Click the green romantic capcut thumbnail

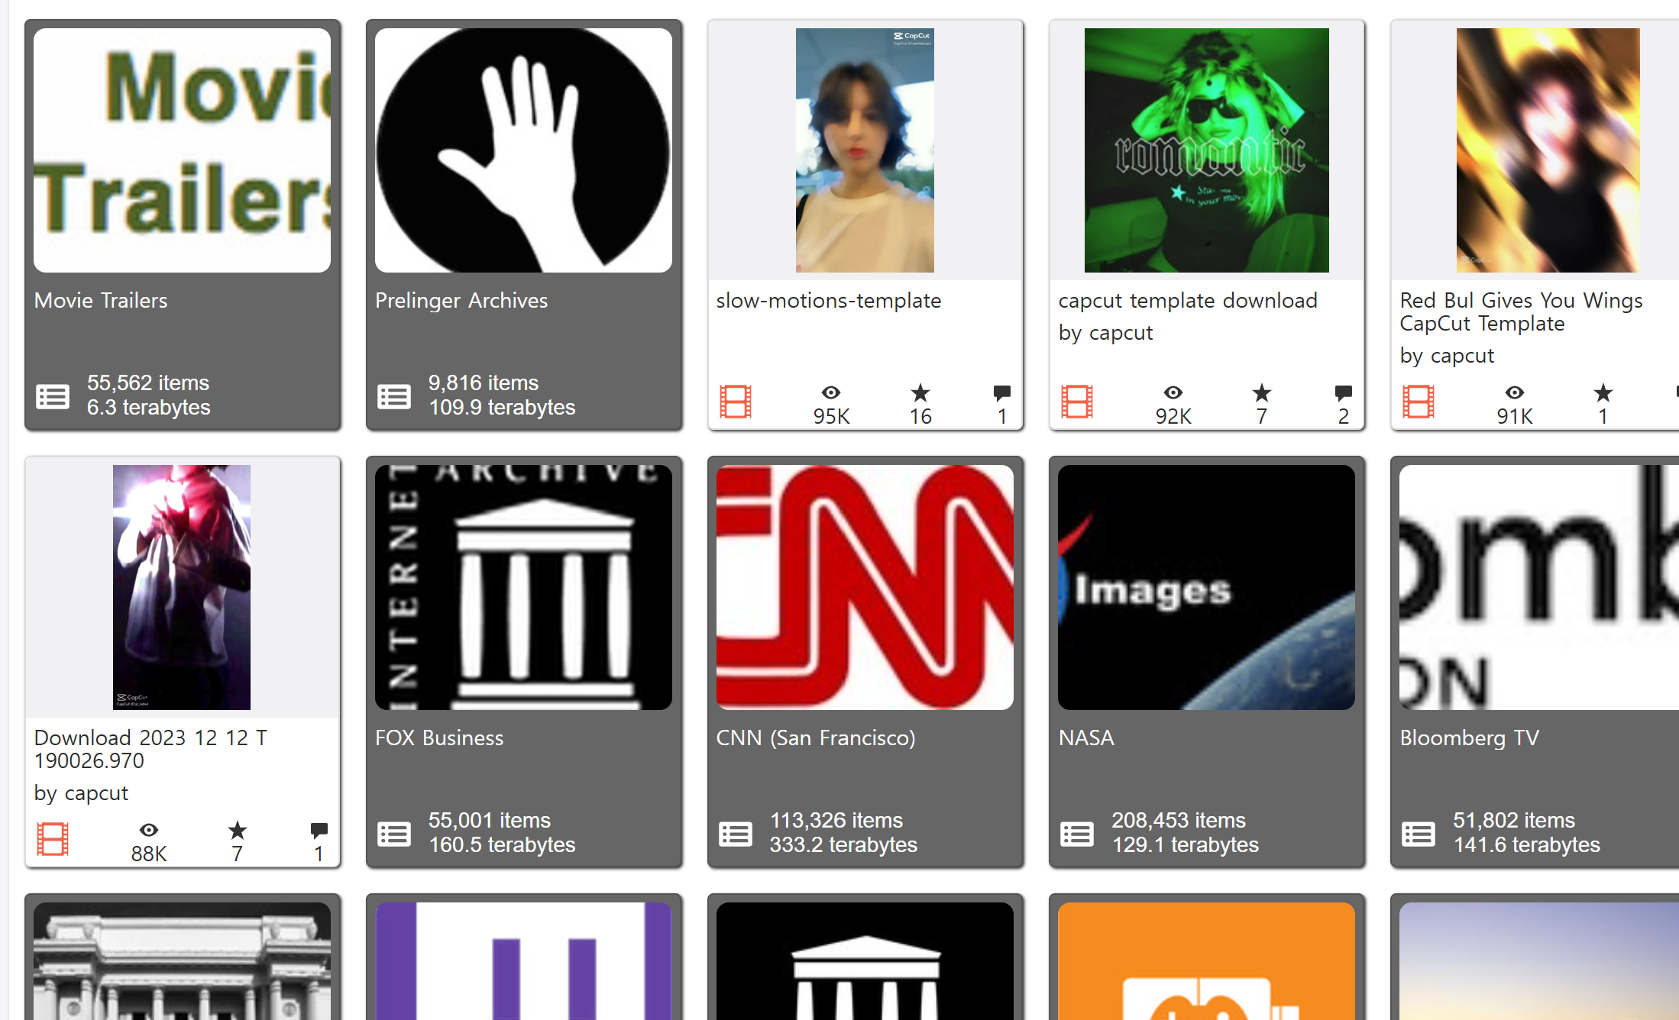[1207, 150]
